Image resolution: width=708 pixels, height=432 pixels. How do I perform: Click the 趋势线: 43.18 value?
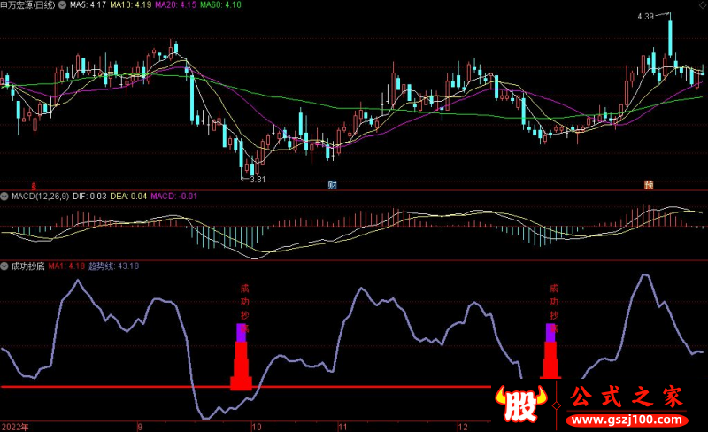(x=114, y=266)
